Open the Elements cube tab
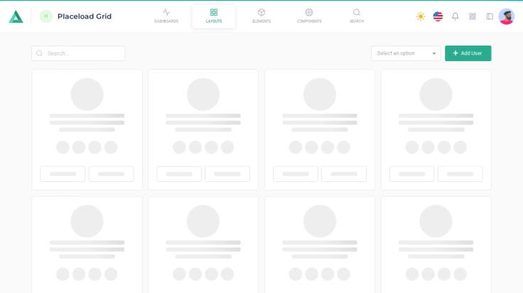Image resolution: width=523 pixels, height=293 pixels. (261, 16)
